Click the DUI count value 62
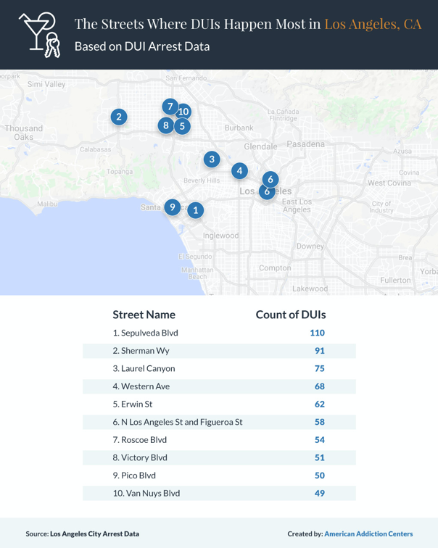 (320, 404)
